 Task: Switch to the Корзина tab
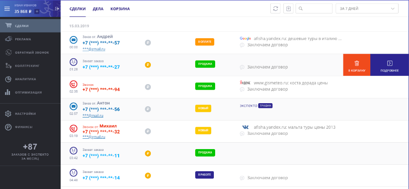tap(120, 9)
